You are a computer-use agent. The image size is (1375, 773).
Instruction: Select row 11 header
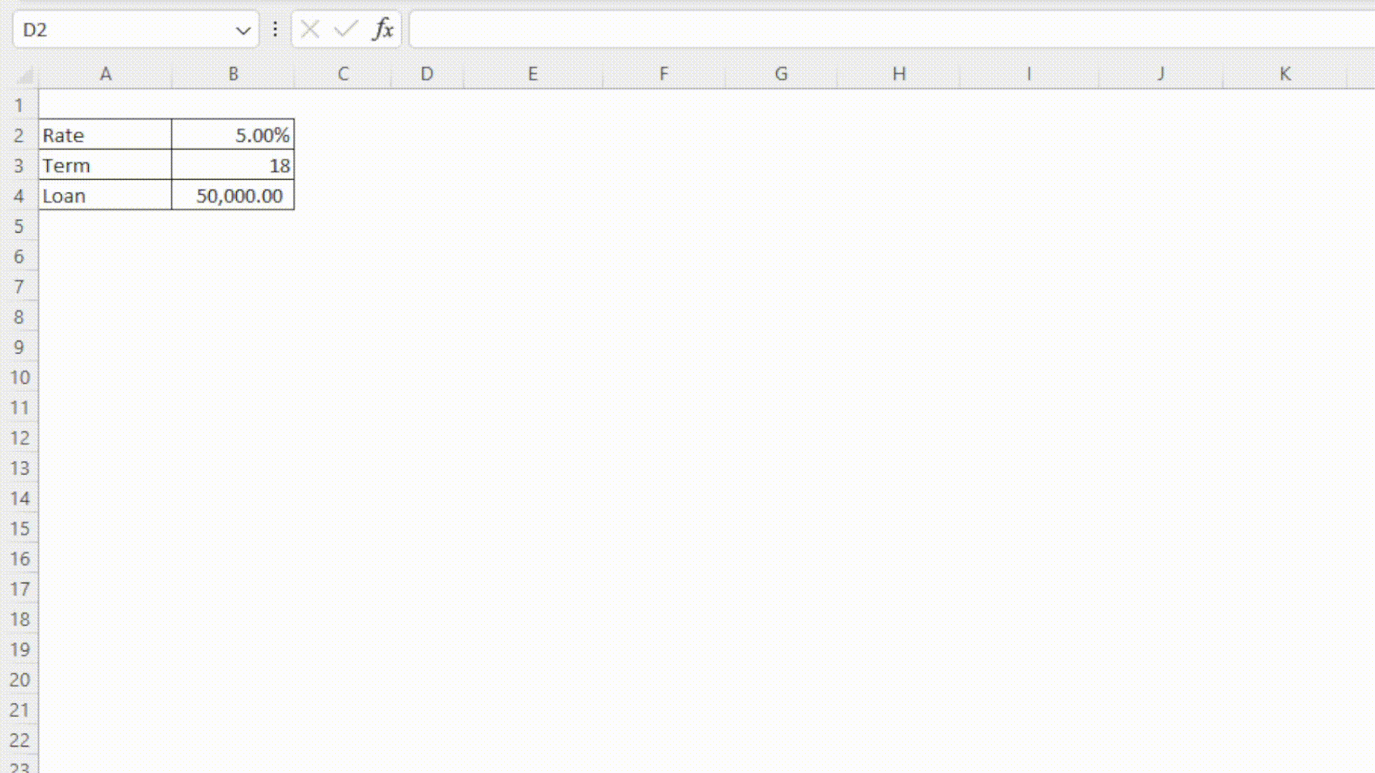point(19,407)
